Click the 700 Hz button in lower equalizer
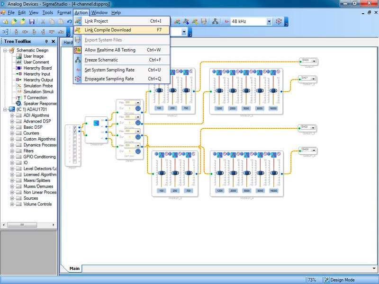 tap(189, 191)
